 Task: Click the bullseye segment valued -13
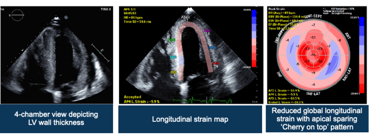click(x=319, y=49)
